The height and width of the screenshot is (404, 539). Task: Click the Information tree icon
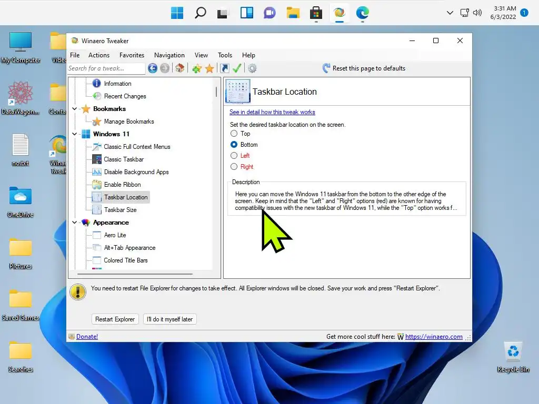click(x=97, y=83)
